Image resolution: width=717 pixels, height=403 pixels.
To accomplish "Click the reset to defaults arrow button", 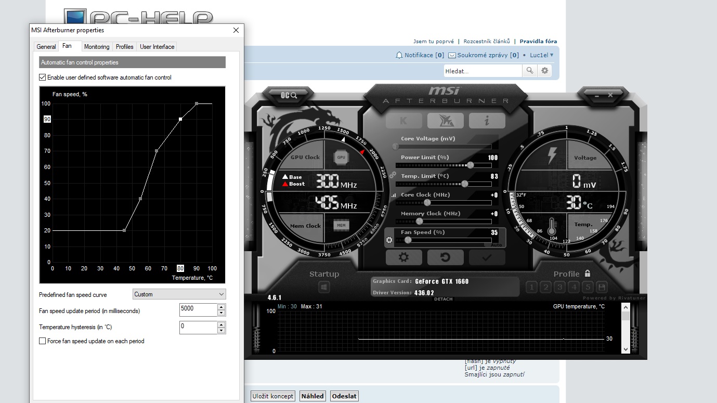I will (x=445, y=257).
